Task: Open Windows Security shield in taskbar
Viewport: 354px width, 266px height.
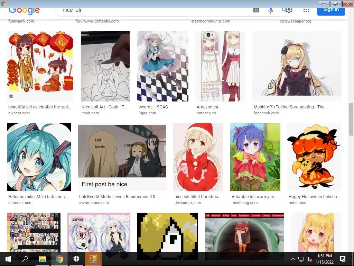Action: tap(76, 259)
